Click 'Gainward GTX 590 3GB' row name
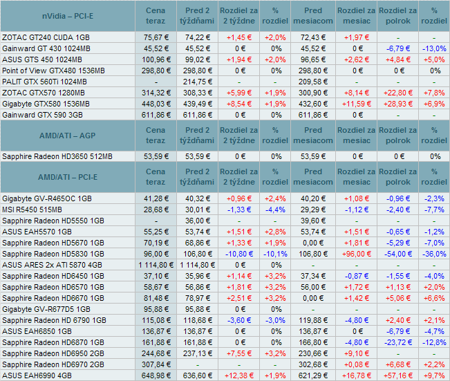Screen dimensions: 450x381 pyautogui.click(x=42, y=115)
